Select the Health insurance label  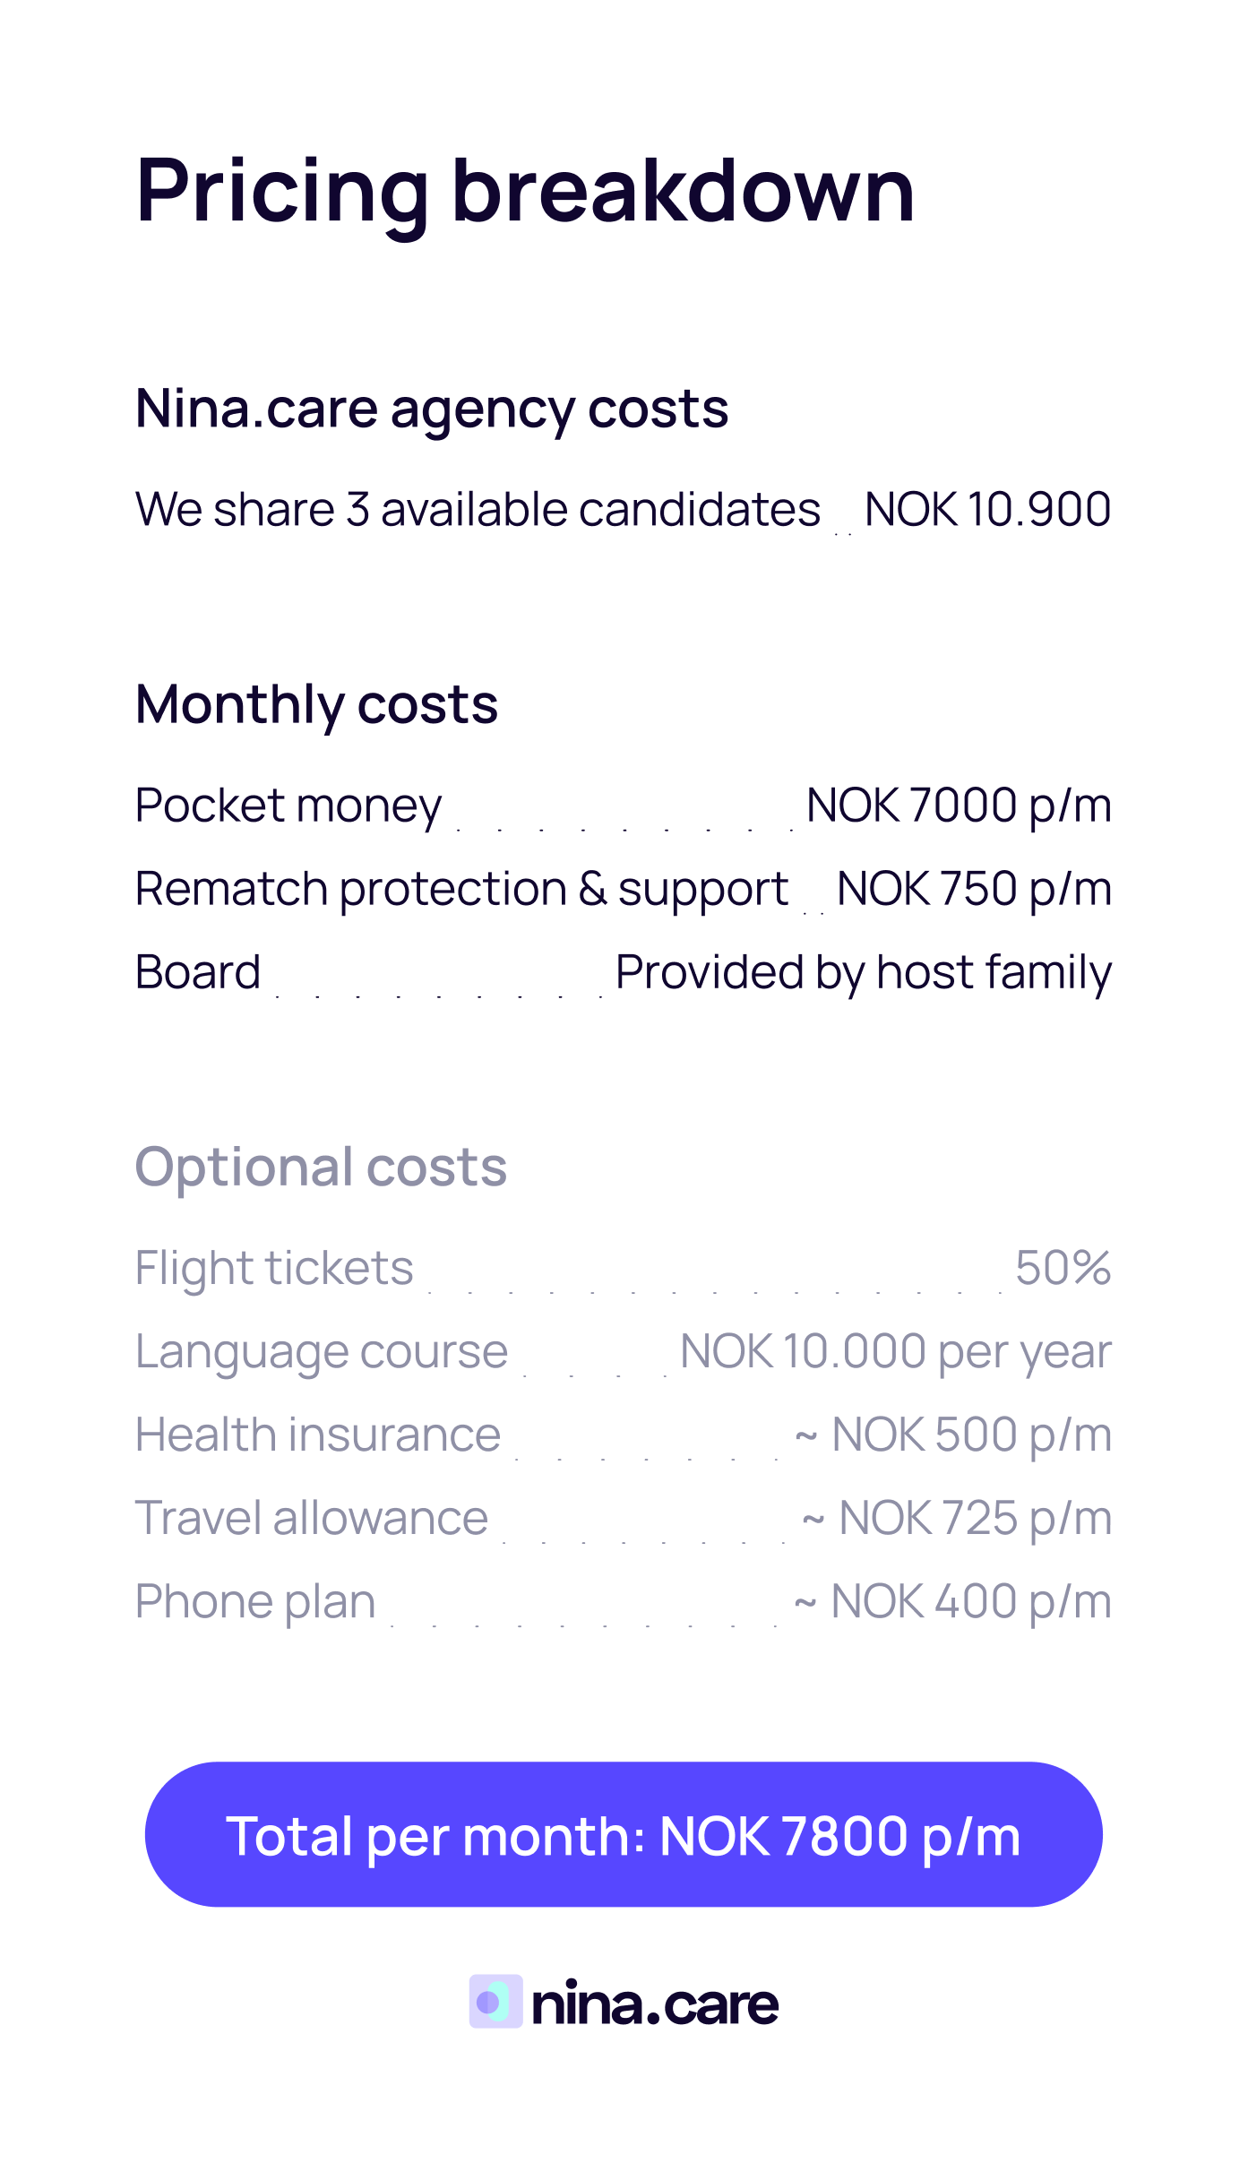click(318, 1435)
